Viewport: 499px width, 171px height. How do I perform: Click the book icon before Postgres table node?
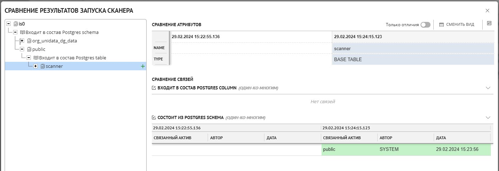36,58
